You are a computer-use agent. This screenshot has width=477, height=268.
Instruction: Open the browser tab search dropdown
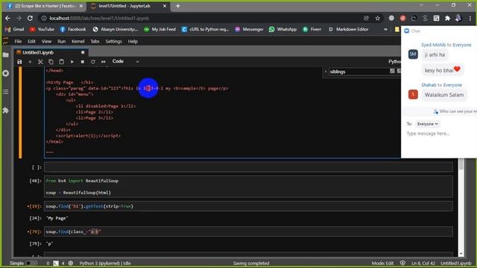421,5
